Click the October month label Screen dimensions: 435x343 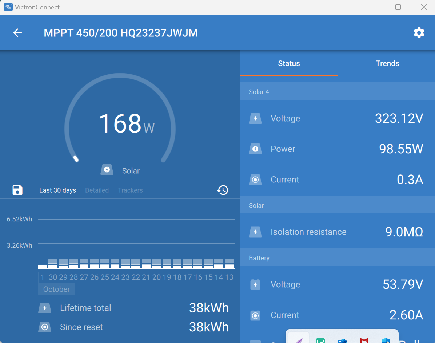(x=57, y=289)
